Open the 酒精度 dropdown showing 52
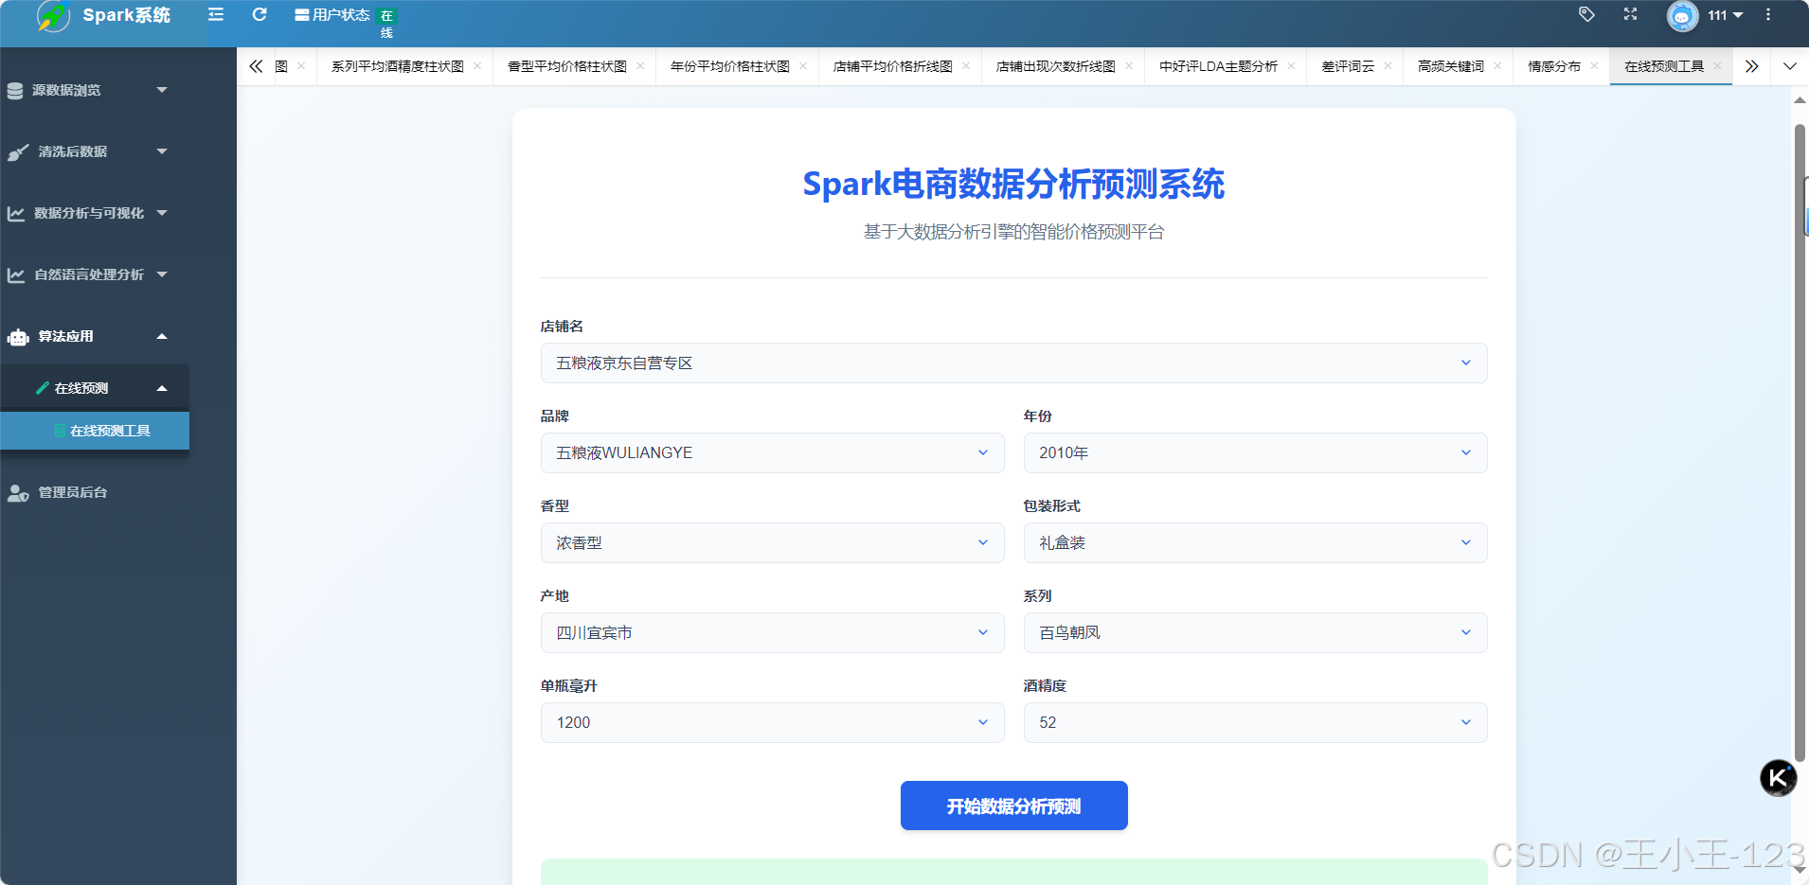This screenshot has height=885, width=1809. [1255, 722]
